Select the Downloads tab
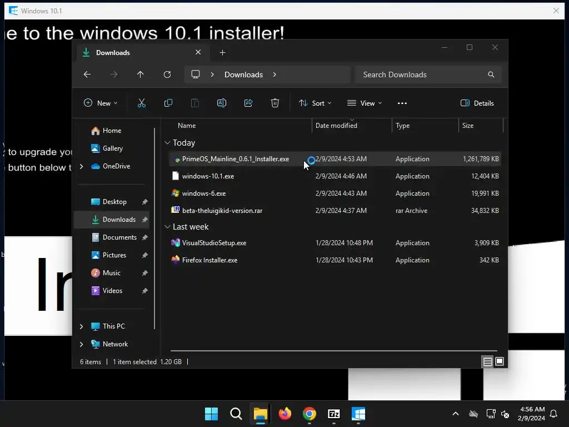The width and height of the screenshot is (569, 427). pos(142,53)
